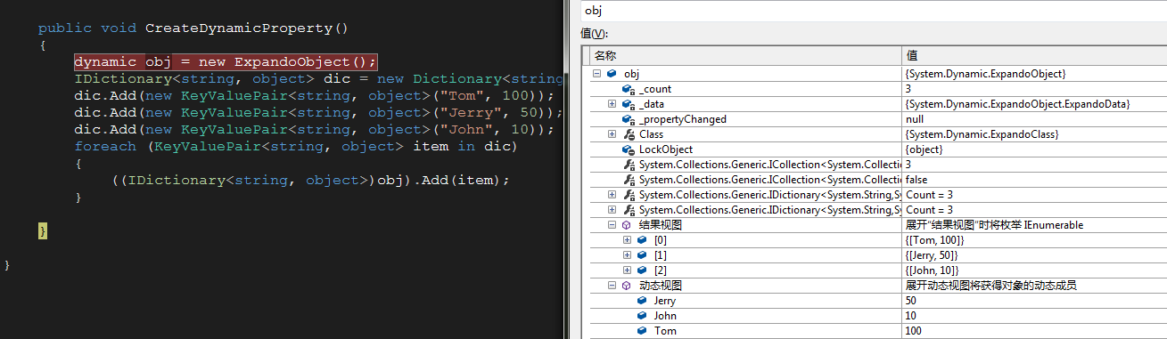Viewport: 1167px width, 339px height.
Task: Click the field icon next to _propertyChanged
Action: [x=628, y=119]
